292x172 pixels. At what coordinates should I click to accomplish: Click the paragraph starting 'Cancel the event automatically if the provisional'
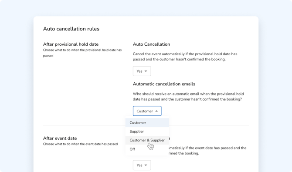point(185,57)
